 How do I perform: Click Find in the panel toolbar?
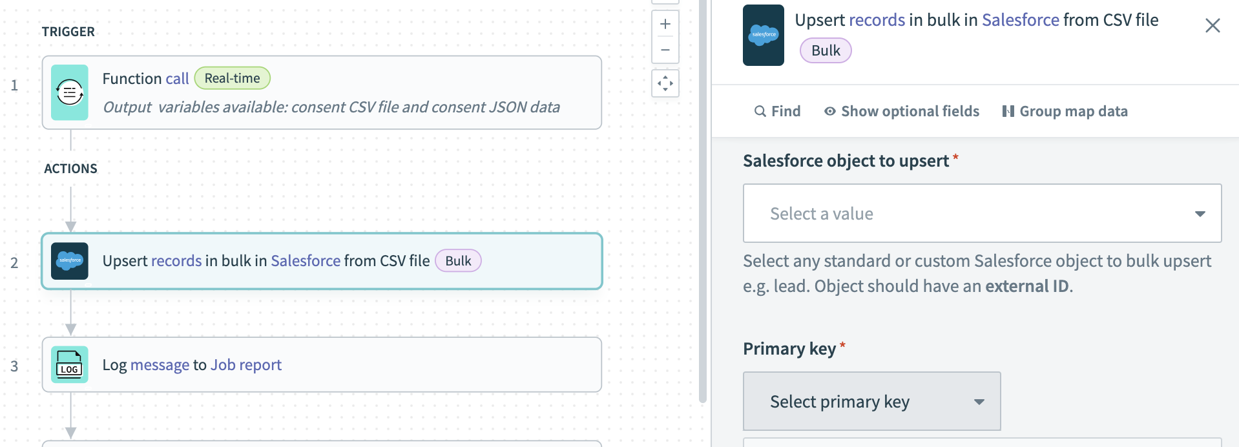coord(778,111)
